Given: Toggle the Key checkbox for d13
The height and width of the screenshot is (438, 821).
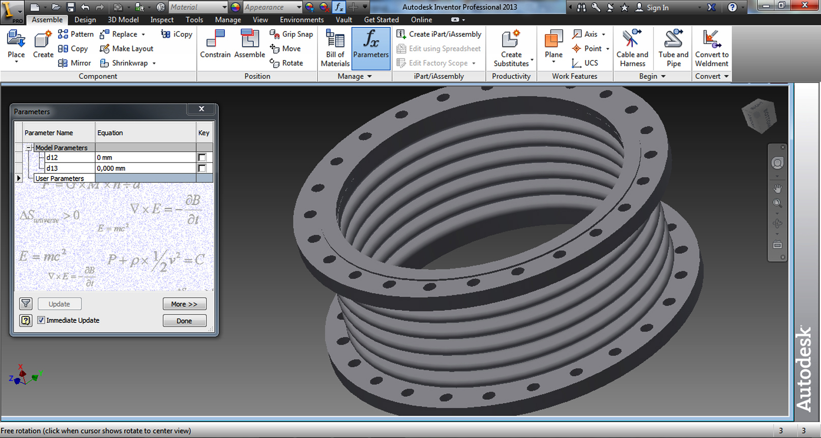Looking at the screenshot, I should [202, 168].
